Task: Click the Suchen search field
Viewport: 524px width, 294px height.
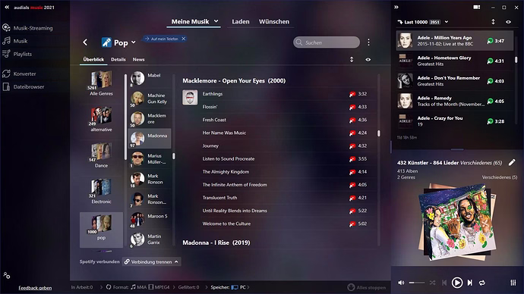Action: (x=327, y=42)
